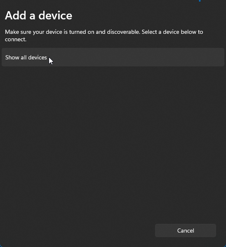Tap Cancel to stop adding a device
The height and width of the screenshot is (247, 226).
[186, 231]
